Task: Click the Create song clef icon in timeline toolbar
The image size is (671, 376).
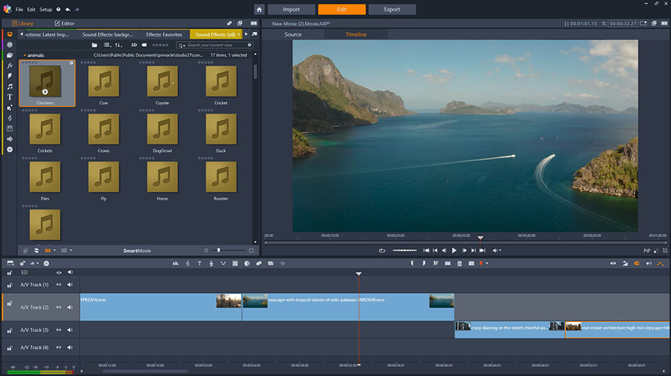Action: pos(187,264)
